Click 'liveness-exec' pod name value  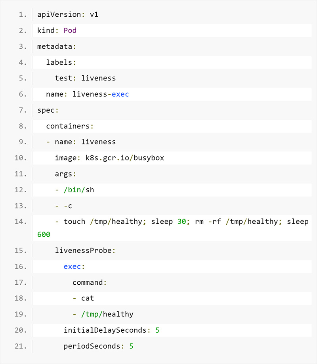[x=101, y=94]
